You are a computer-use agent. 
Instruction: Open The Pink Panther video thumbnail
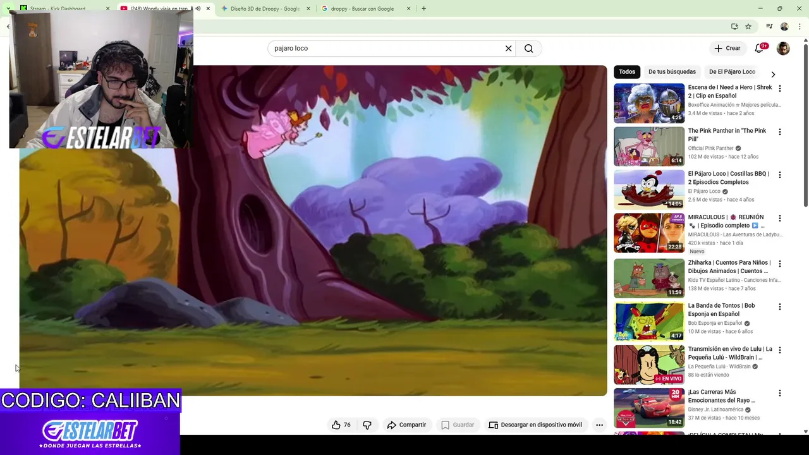pyautogui.click(x=649, y=147)
